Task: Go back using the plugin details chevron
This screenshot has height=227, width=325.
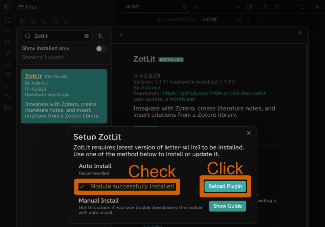Action: 121,35
